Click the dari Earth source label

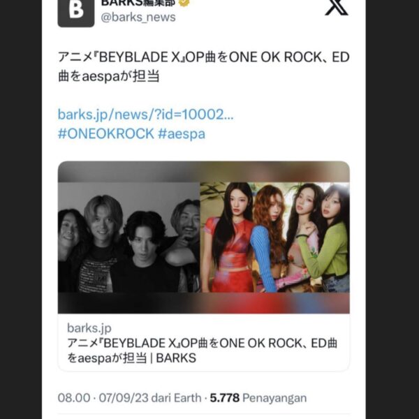pos(177,398)
